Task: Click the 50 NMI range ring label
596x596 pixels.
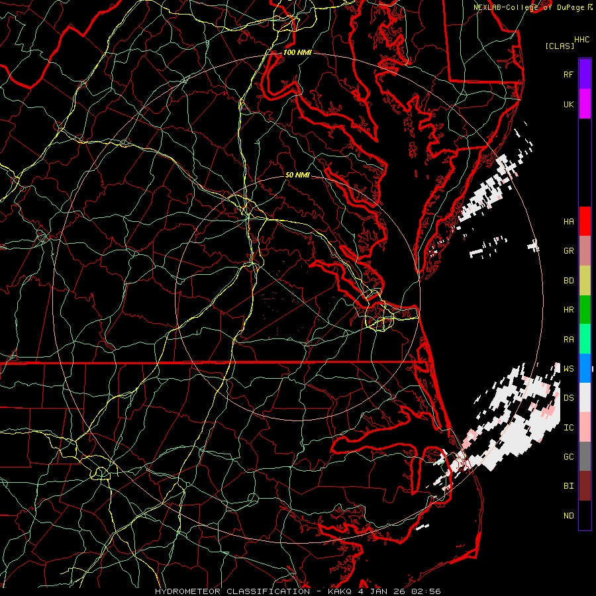Action: [297, 175]
